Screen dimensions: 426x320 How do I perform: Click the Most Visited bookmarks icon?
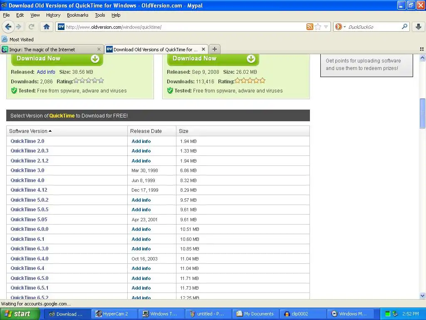tap(4, 39)
